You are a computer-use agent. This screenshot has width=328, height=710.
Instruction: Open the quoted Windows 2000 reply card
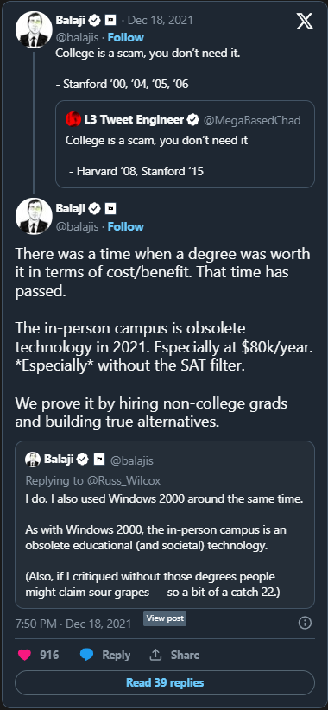pos(165,524)
